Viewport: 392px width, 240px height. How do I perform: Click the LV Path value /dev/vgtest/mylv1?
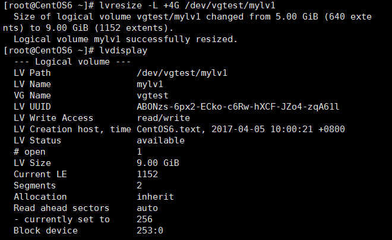click(182, 73)
